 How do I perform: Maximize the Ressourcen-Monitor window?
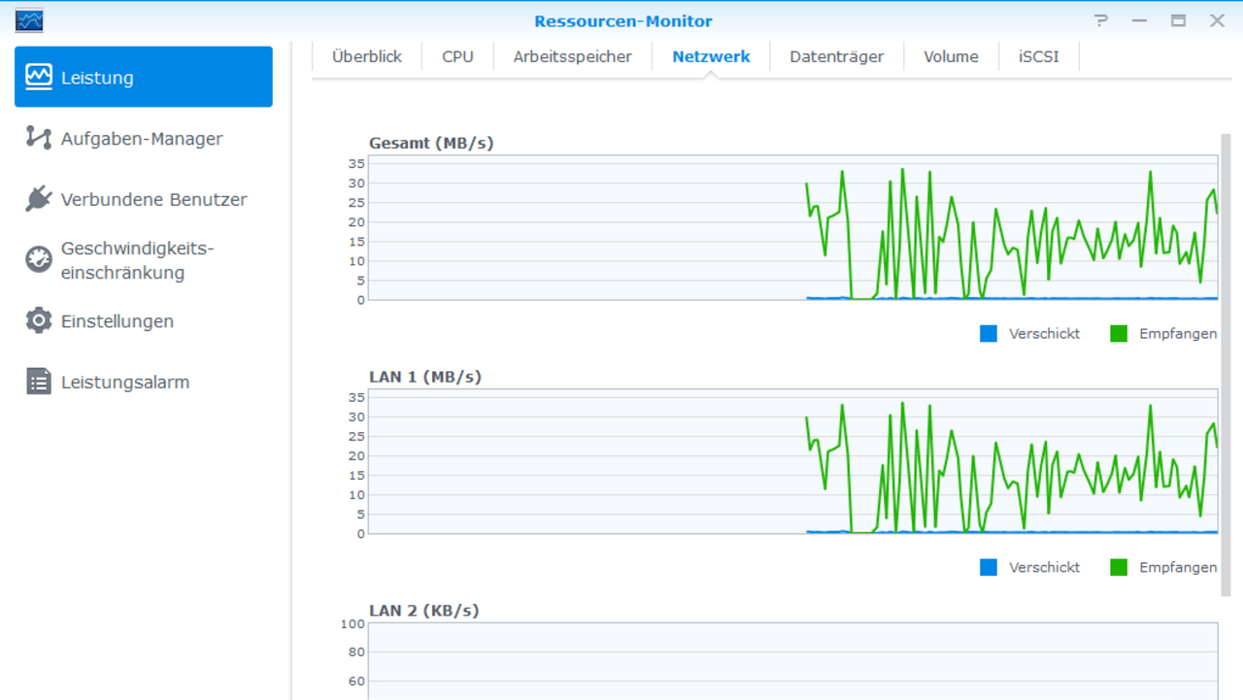pos(1178,20)
